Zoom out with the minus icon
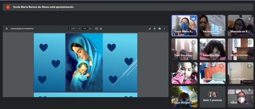This screenshot has width=255, height=109. click(x=80, y=29)
